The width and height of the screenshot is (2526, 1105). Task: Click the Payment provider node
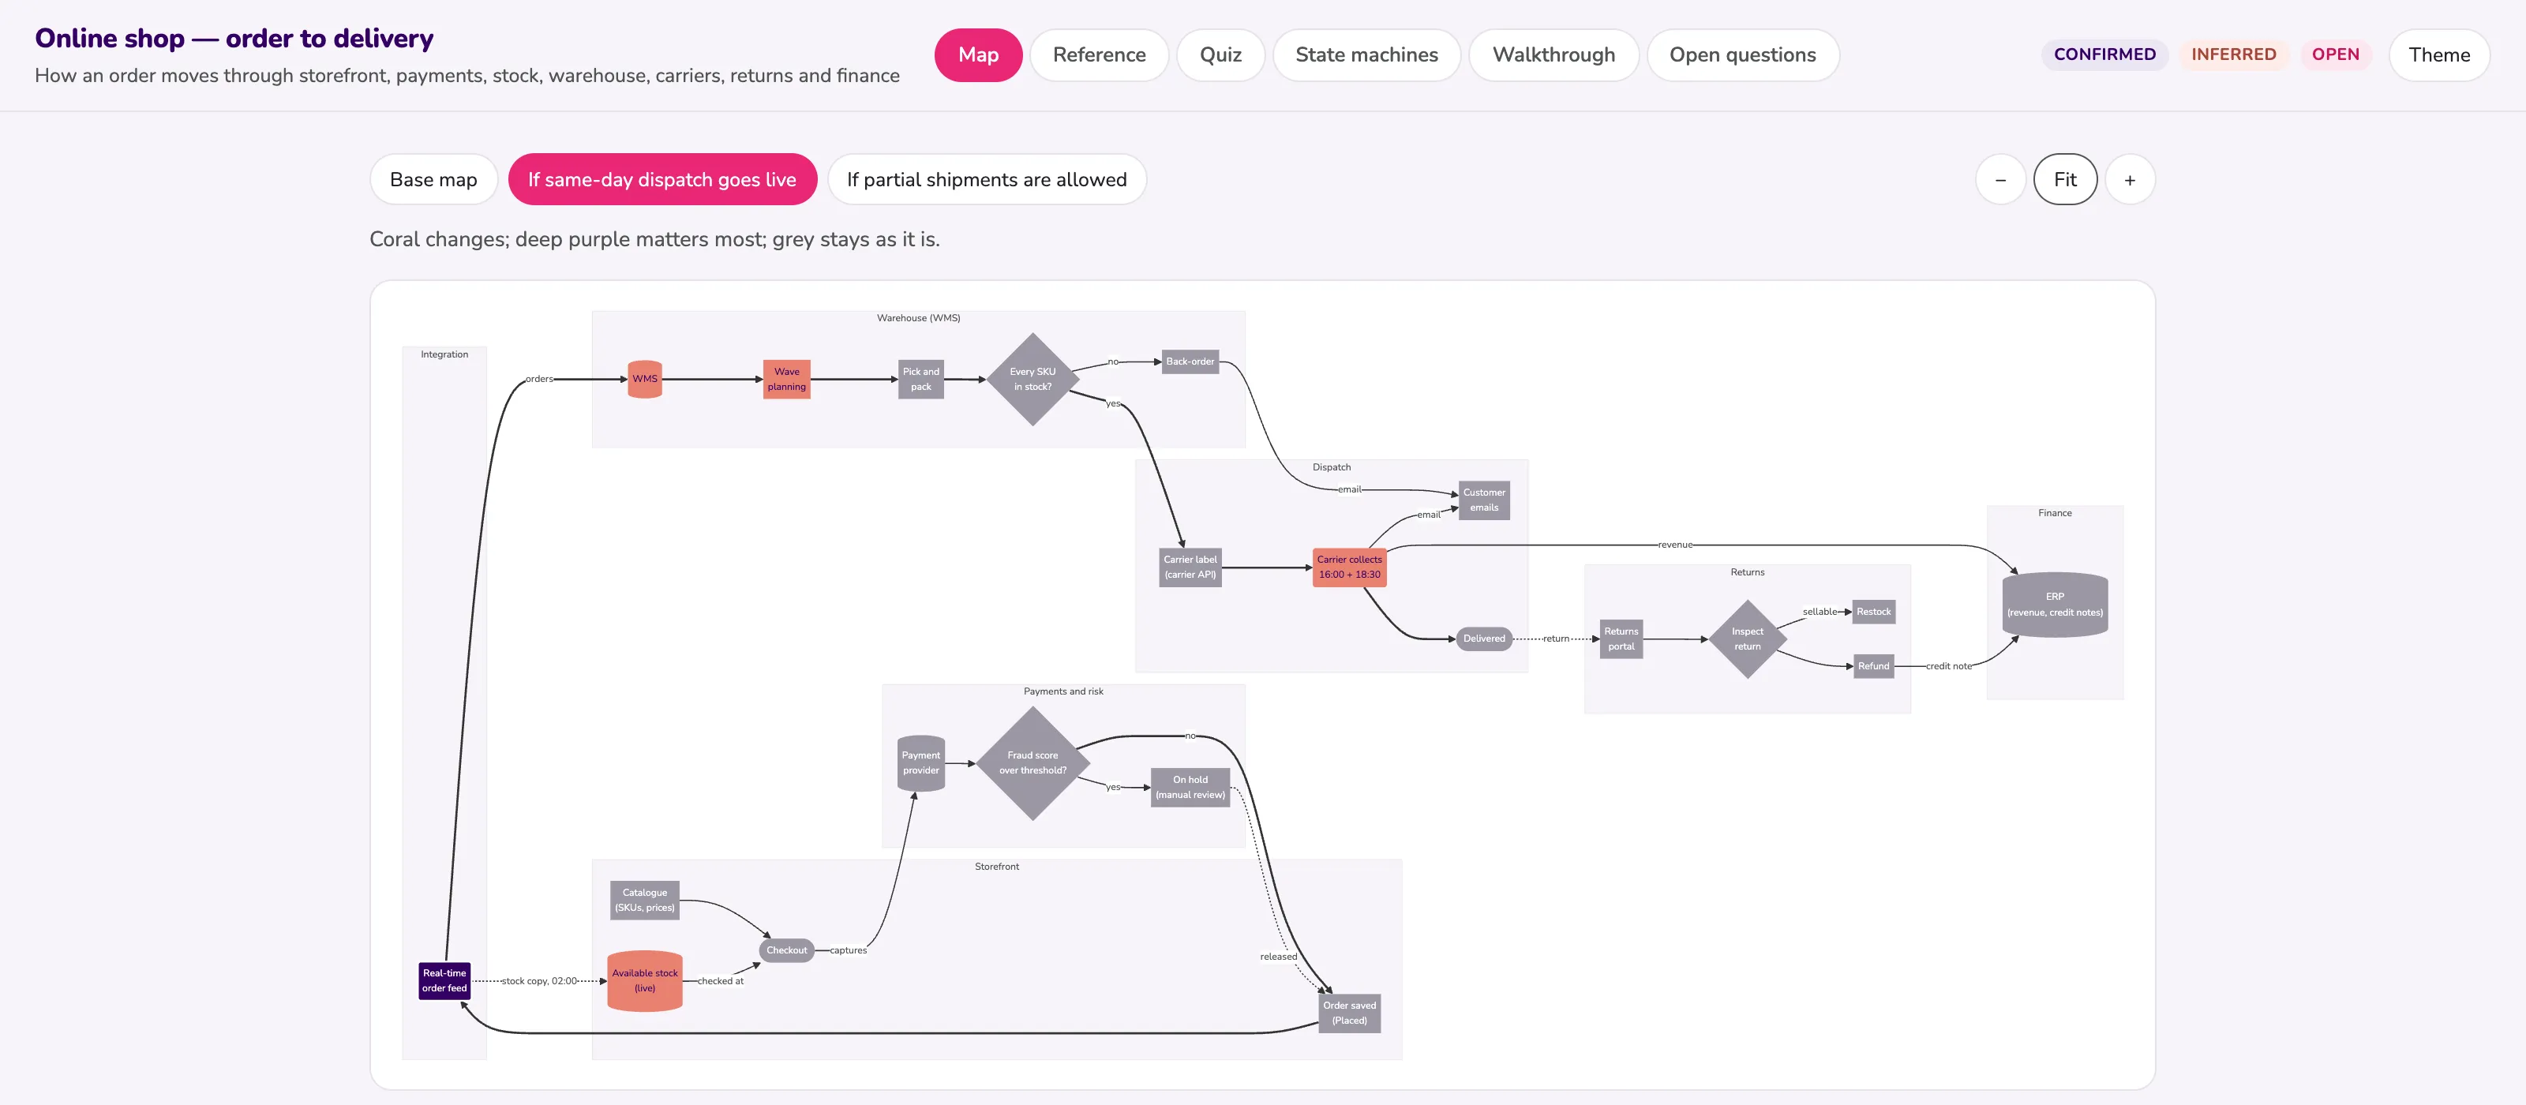[920, 762]
